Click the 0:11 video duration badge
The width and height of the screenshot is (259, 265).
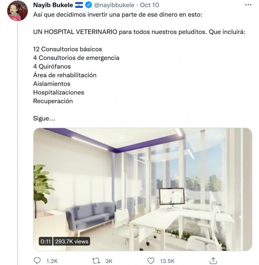click(x=46, y=241)
